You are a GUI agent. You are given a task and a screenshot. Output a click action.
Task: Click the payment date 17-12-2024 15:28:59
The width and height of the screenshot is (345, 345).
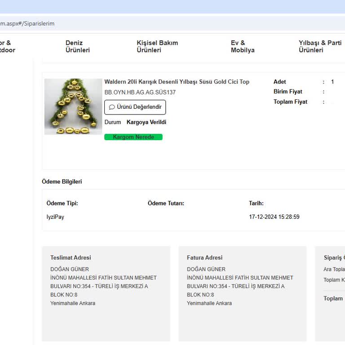tap(274, 217)
